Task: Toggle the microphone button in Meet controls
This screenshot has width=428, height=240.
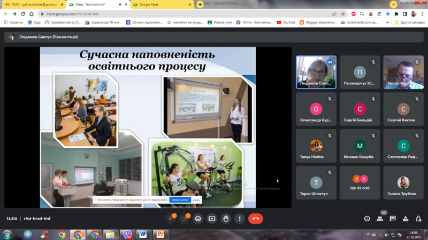Action: click(170, 219)
